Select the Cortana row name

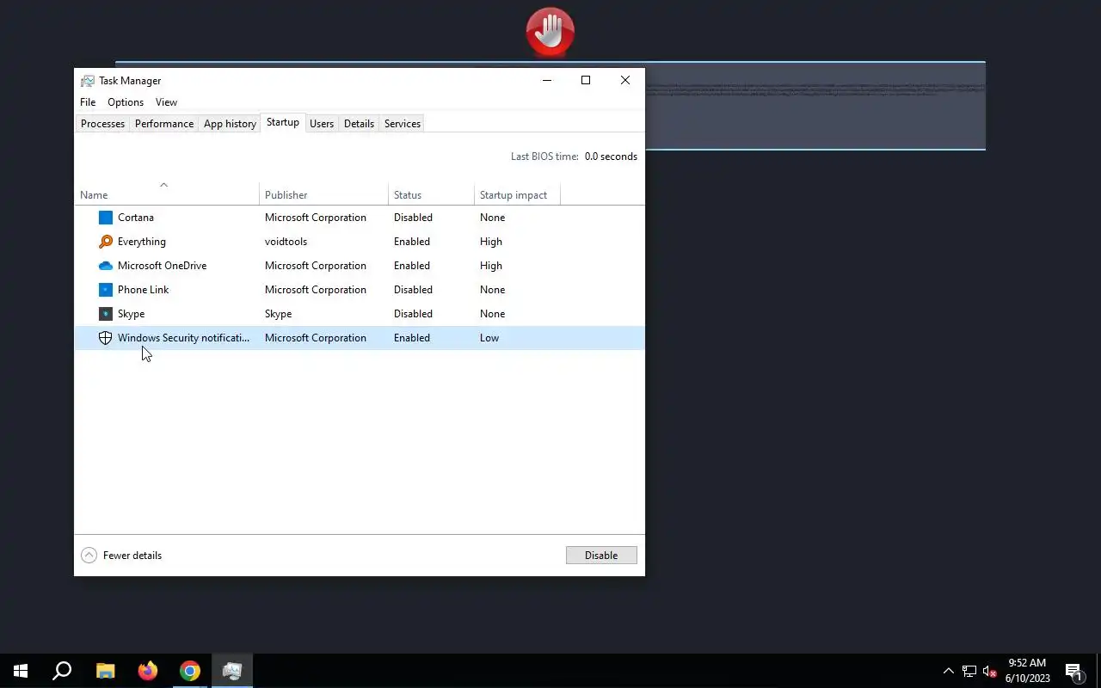[x=136, y=218]
